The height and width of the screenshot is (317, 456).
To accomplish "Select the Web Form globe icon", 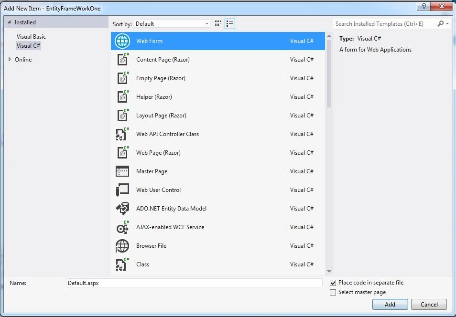I will (122, 41).
